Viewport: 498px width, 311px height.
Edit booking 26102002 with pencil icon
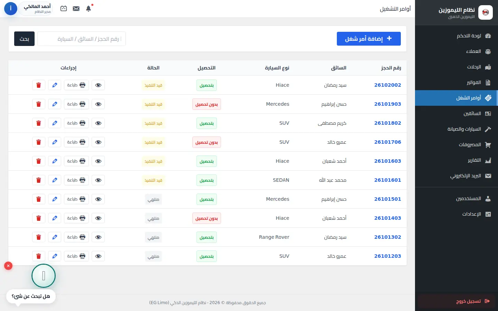click(55, 85)
